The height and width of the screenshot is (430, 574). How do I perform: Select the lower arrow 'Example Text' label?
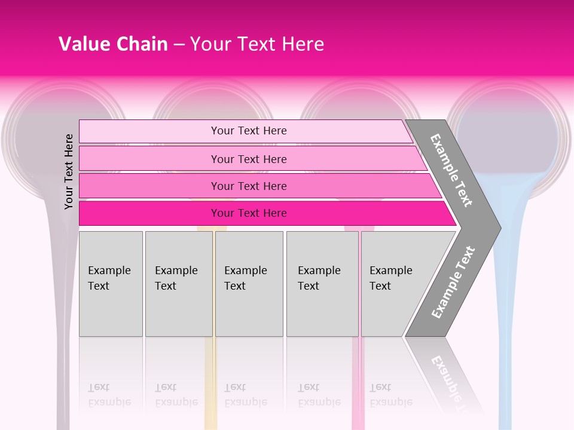[x=453, y=282]
